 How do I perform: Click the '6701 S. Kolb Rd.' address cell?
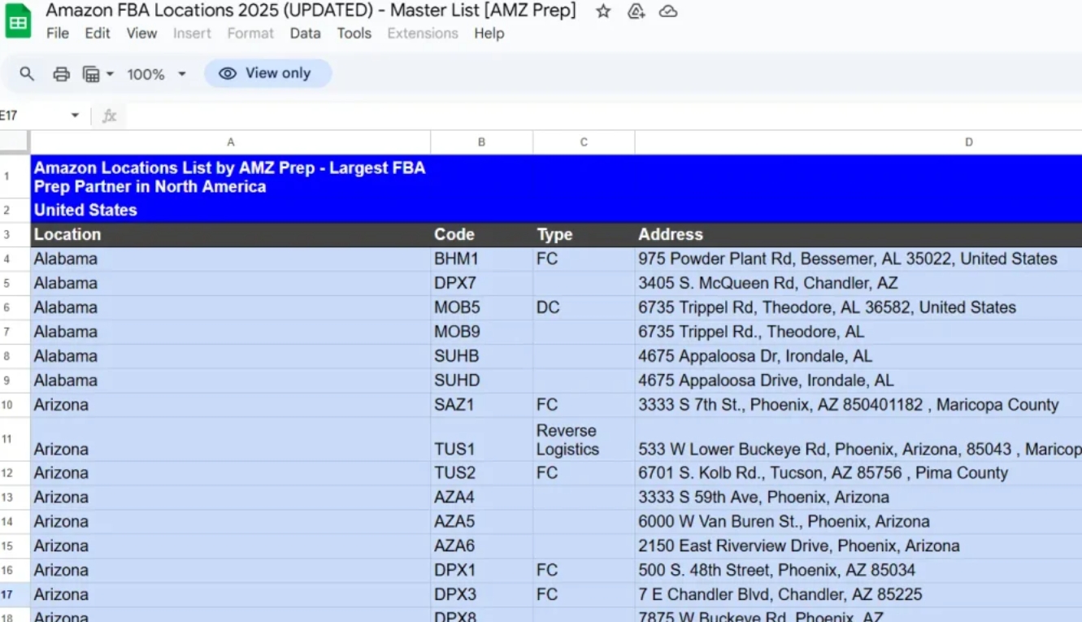click(858, 473)
